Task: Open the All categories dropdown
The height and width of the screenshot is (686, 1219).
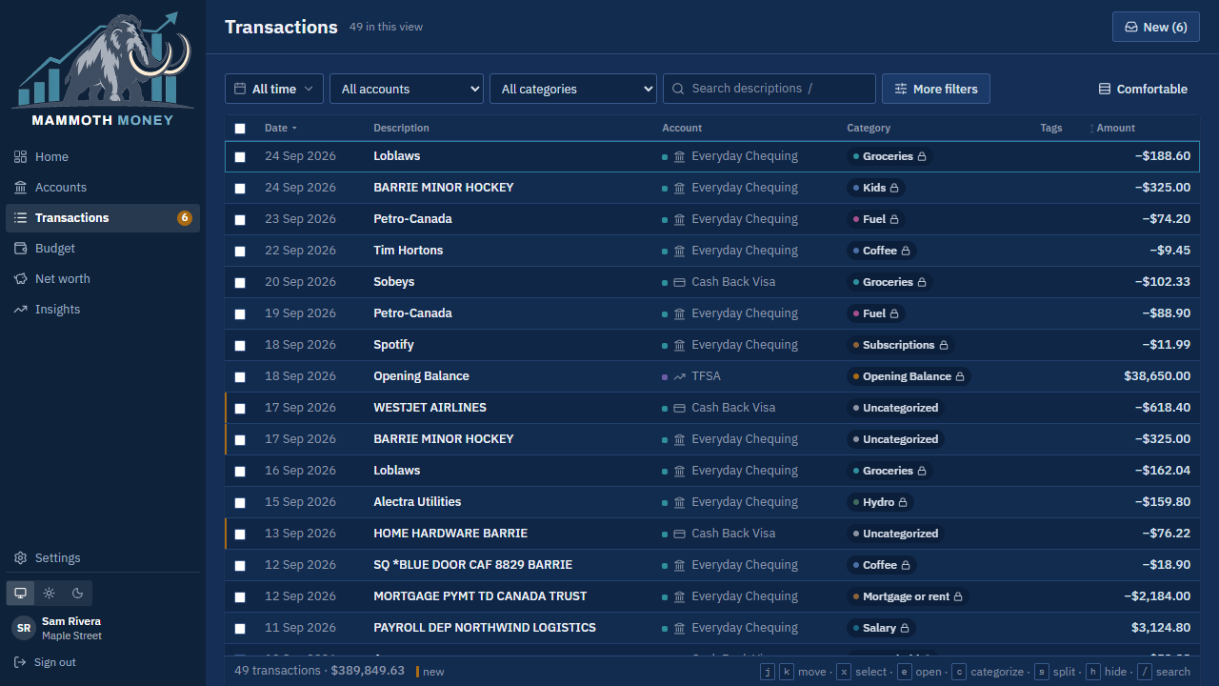Action: [573, 89]
